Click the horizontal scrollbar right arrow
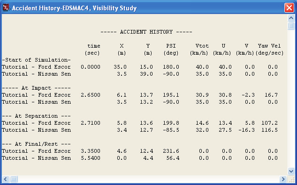297x185 pixels. click(x=283, y=179)
